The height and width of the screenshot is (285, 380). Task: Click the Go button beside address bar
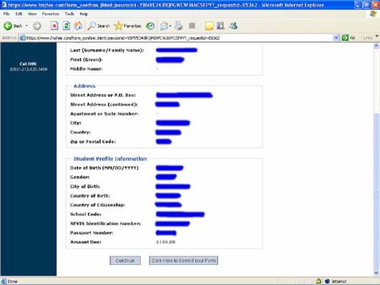pyautogui.click(x=349, y=38)
